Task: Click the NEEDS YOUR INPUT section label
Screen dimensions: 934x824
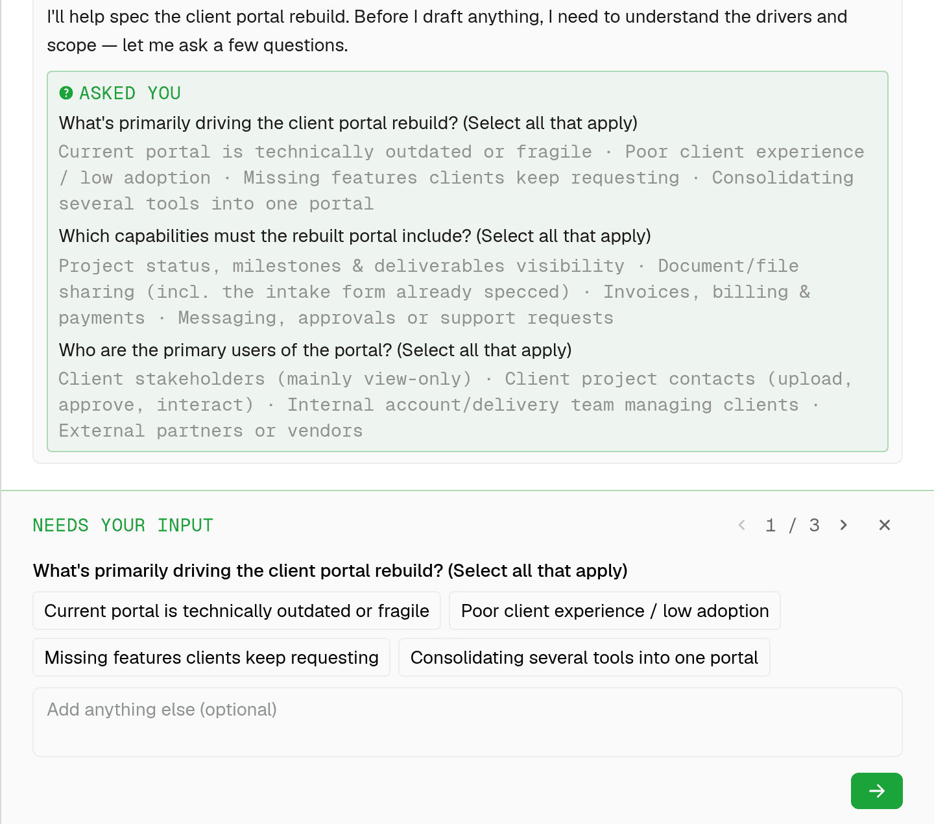Action: (x=123, y=525)
